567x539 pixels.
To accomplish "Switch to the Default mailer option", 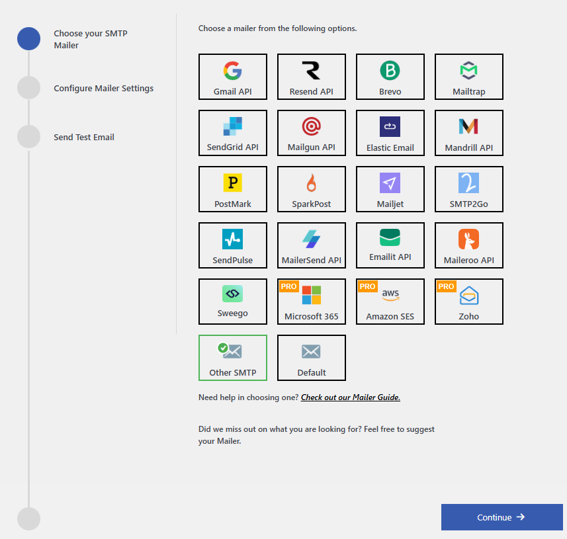I will click(x=312, y=358).
